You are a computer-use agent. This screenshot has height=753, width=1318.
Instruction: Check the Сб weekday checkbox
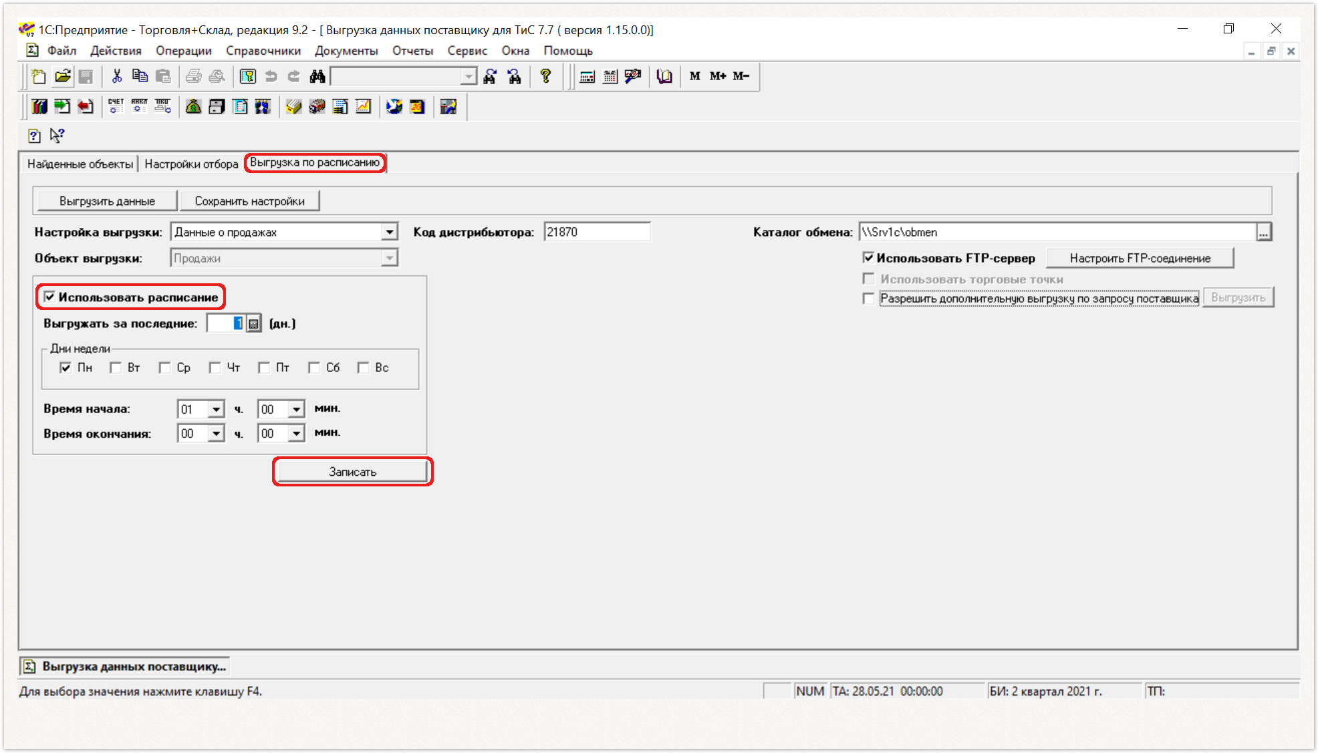313,367
